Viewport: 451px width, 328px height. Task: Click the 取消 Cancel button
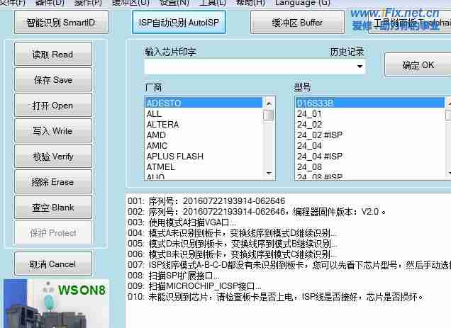click(x=53, y=264)
